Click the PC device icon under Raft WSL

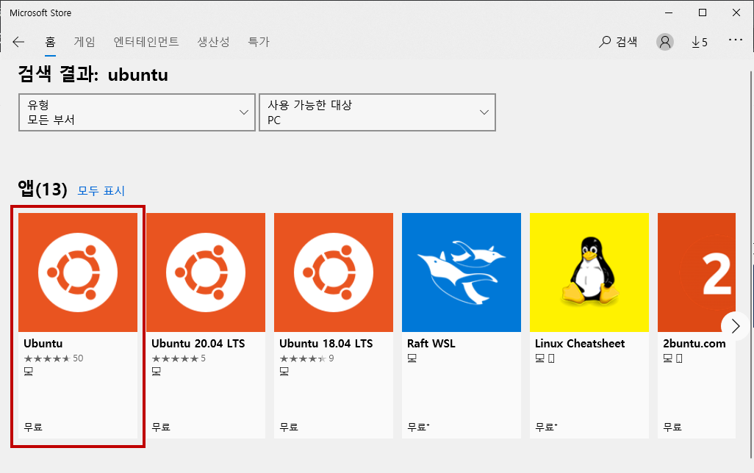412,358
